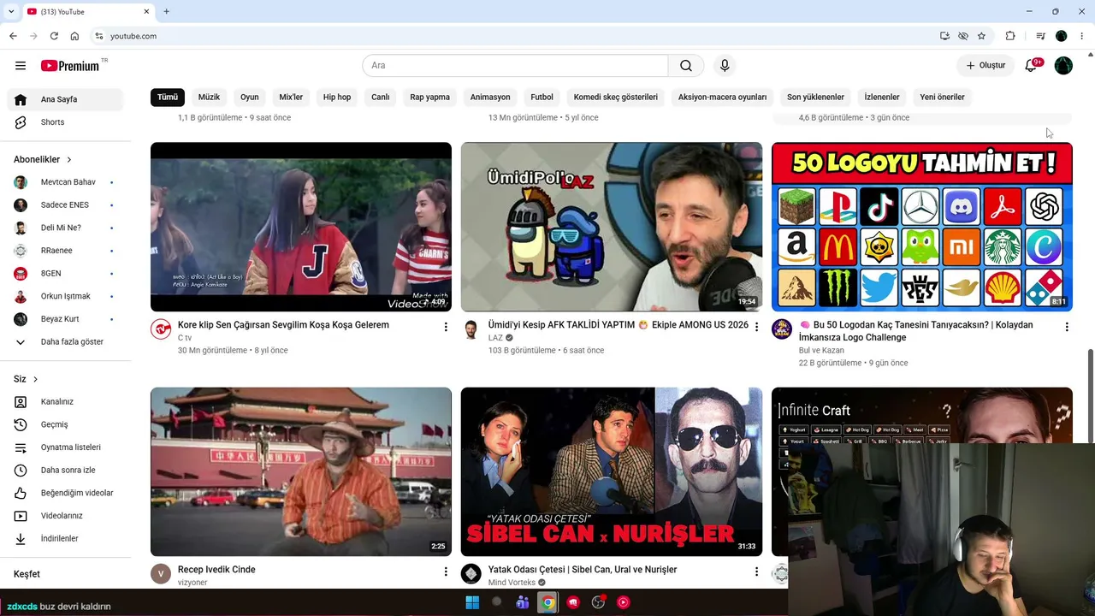Image resolution: width=1095 pixels, height=616 pixels.
Task: Click the Chrome taskbar icon
Action: (547, 602)
